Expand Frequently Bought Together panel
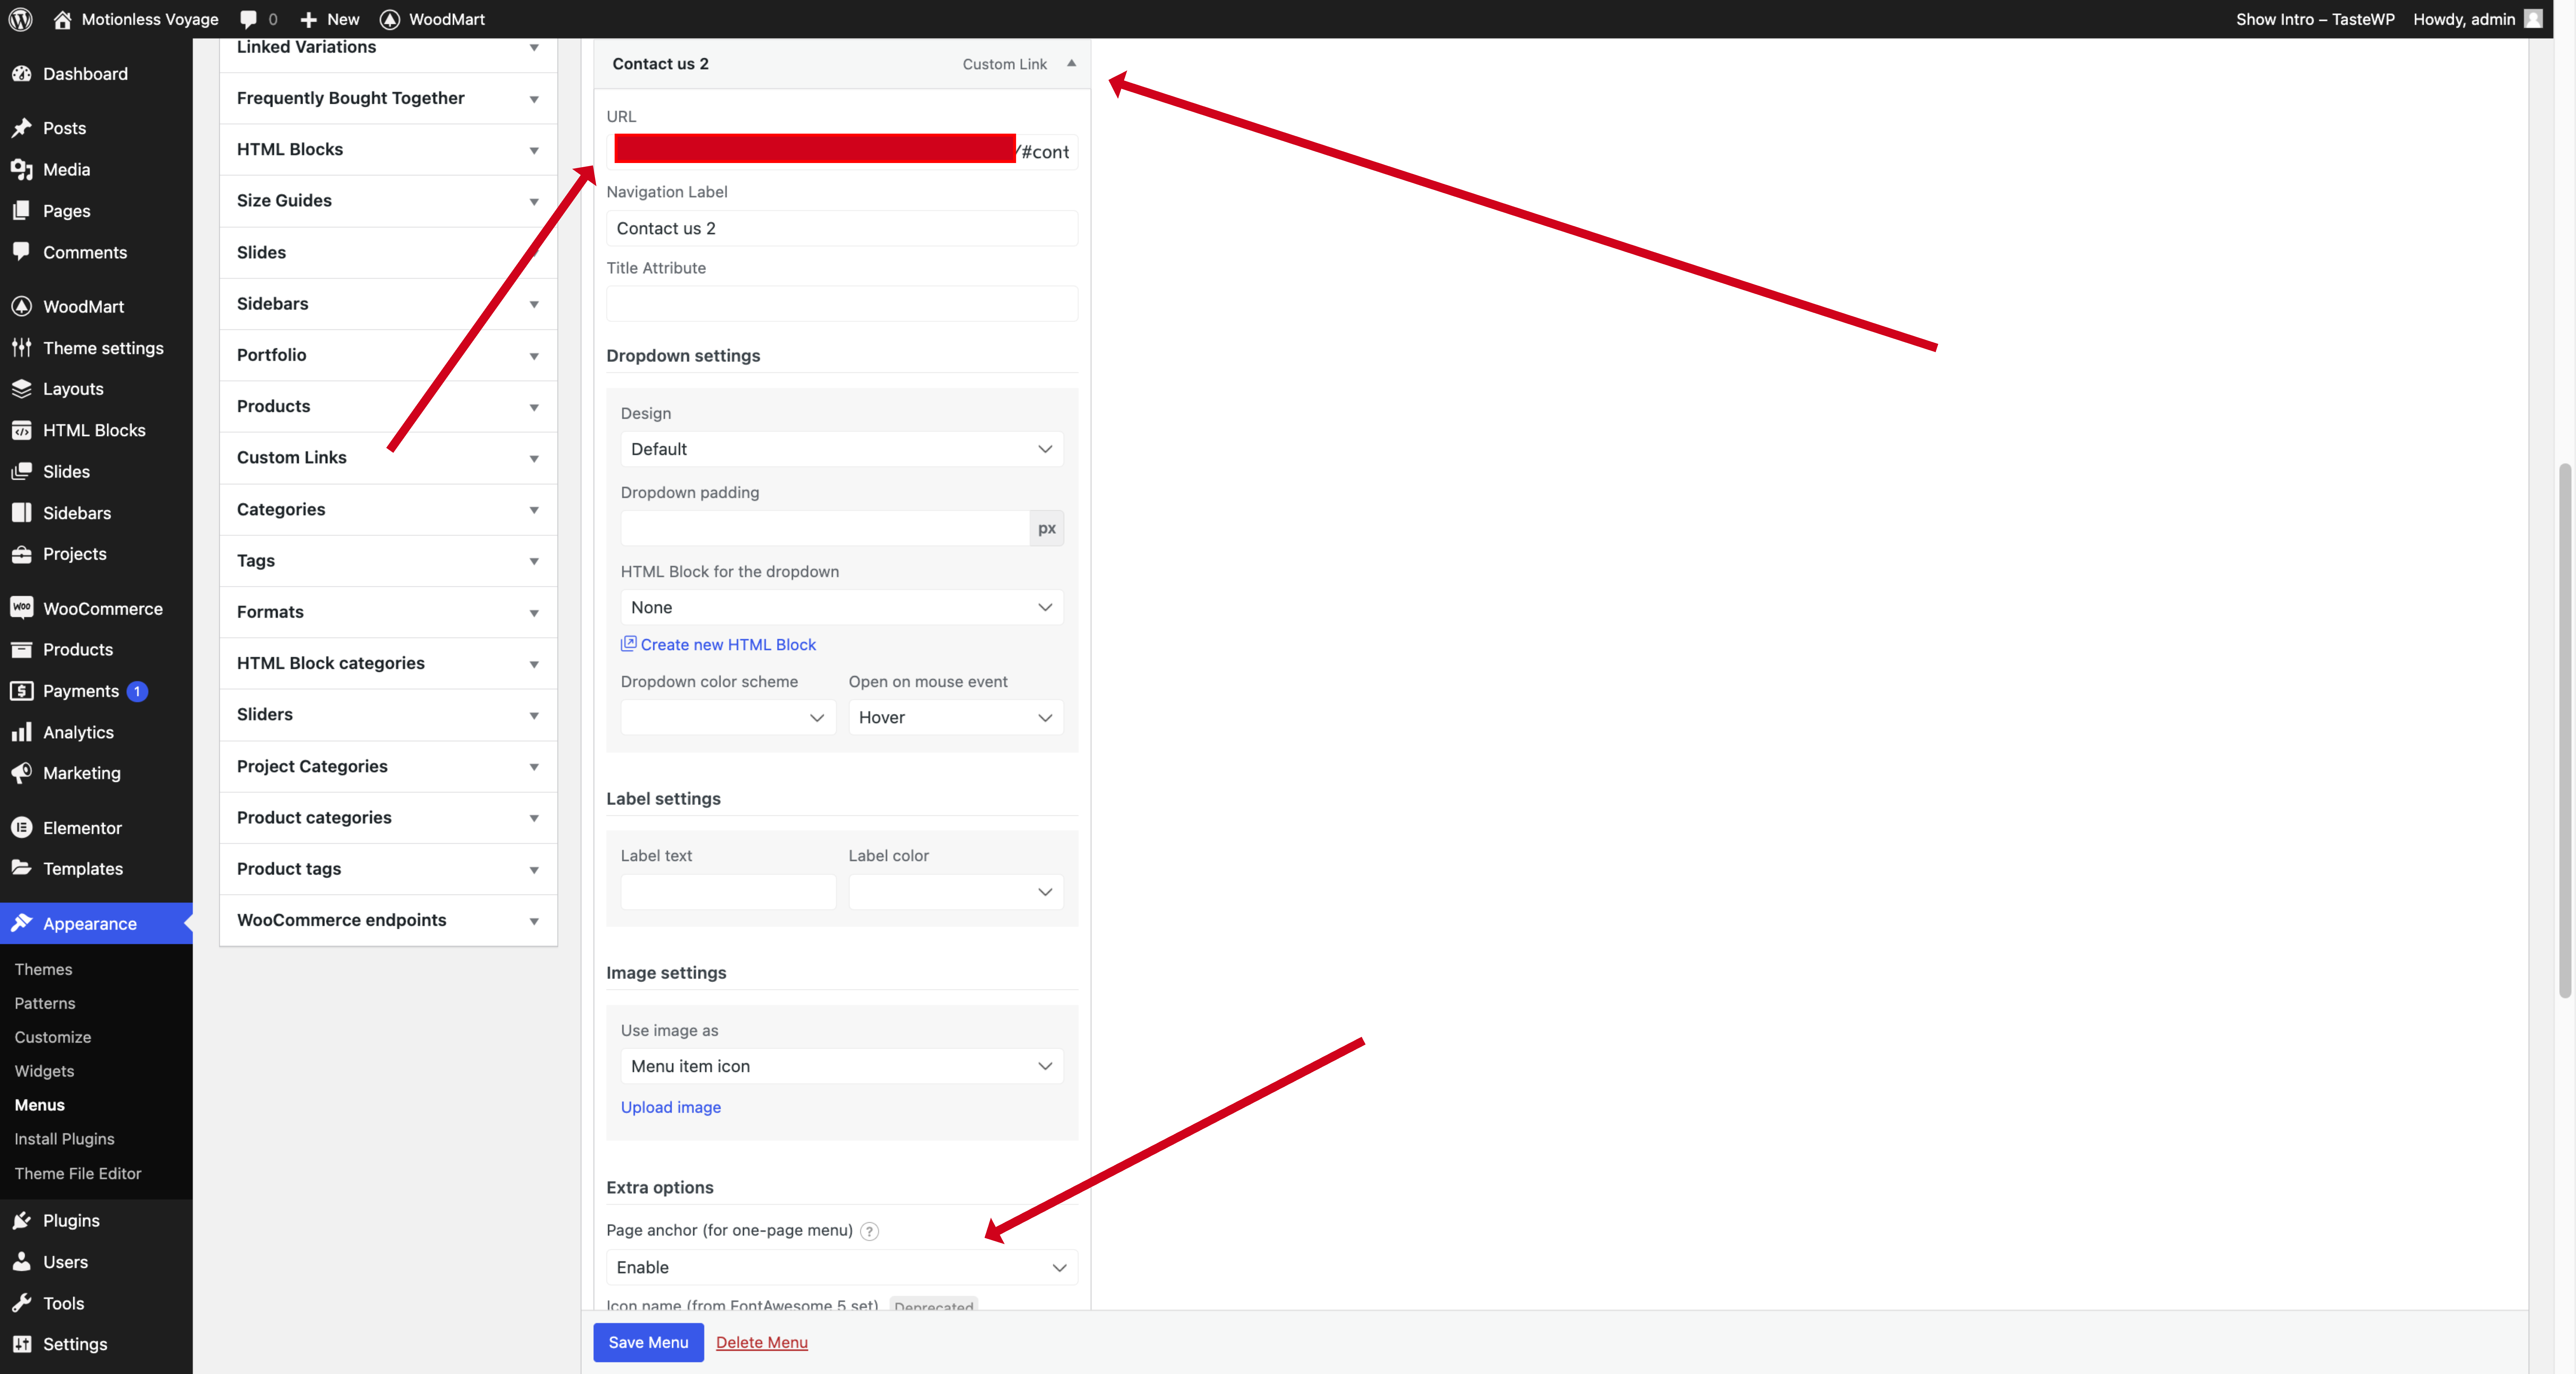The width and height of the screenshot is (2576, 1374). 388,98
